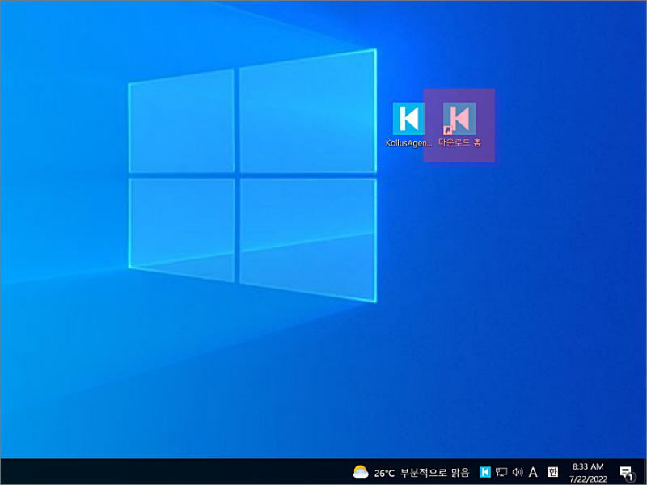The height and width of the screenshot is (485, 647).
Task: Click the 다운로드 홈 label text
Action: [x=459, y=142]
